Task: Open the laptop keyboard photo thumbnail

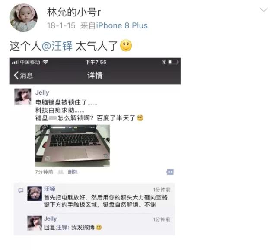Action: tap(72, 146)
